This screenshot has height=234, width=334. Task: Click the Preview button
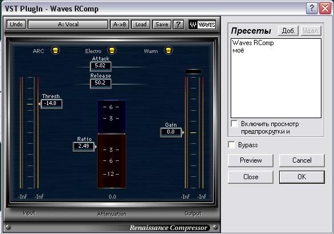click(x=251, y=160)
